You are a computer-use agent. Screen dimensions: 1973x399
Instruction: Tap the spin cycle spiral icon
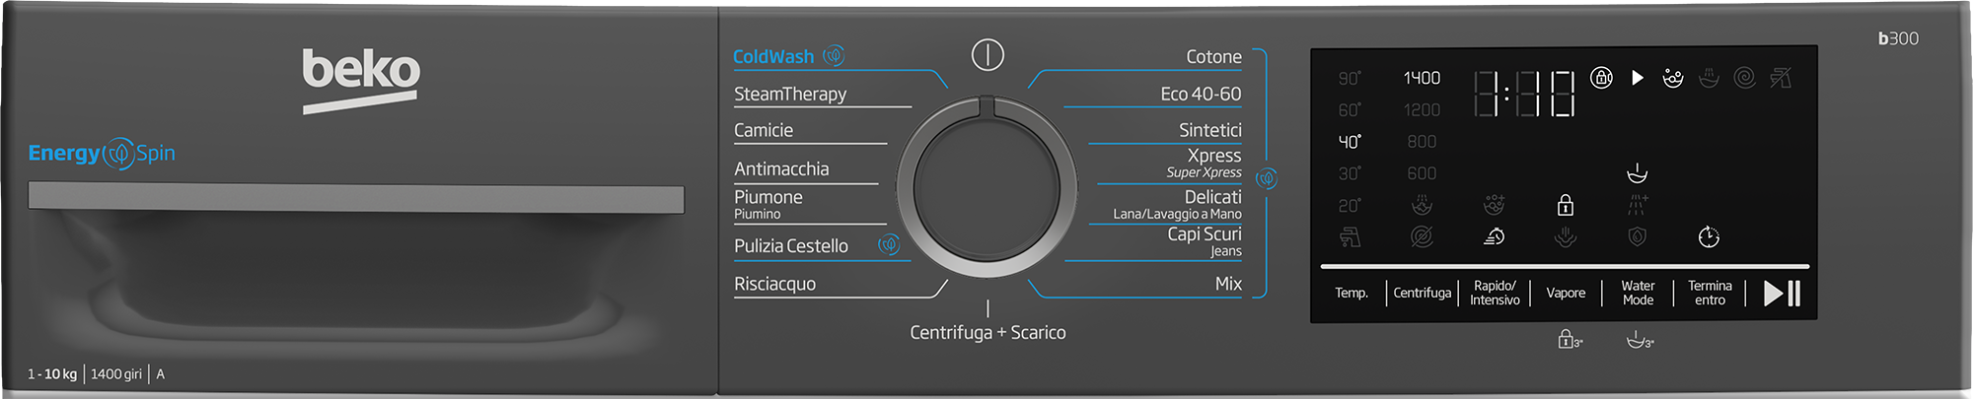pos(1744,77)
